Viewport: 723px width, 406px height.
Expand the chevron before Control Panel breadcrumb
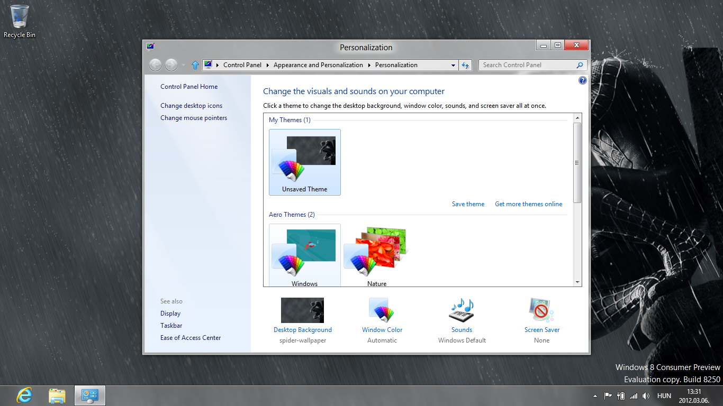[x=218, y=65]
